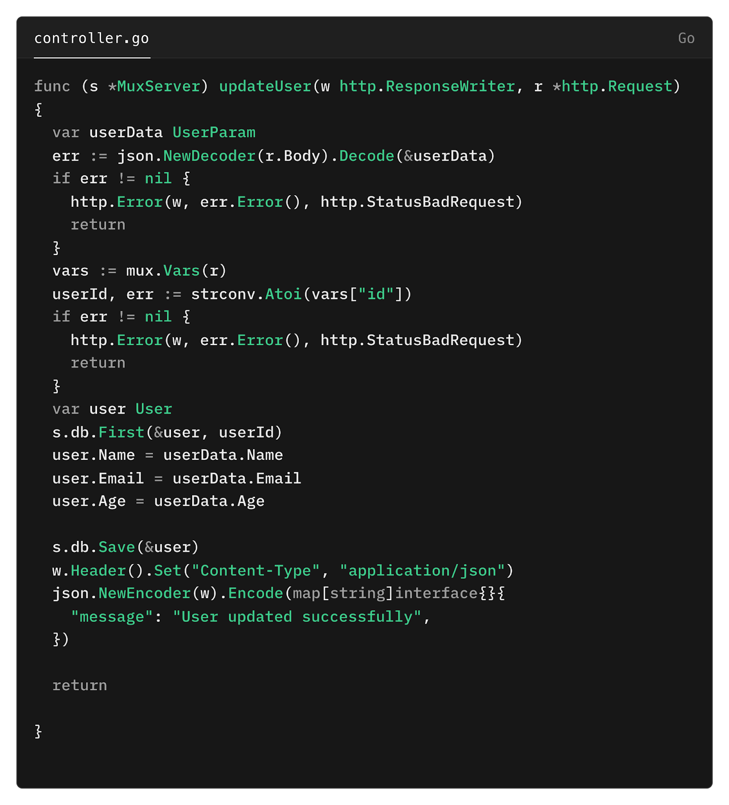The image size is (729, 805).
Task: Click the NewDecoder call
Action: pos(209,155)
